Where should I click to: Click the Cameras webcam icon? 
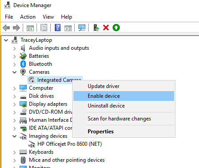click(23, 72)
